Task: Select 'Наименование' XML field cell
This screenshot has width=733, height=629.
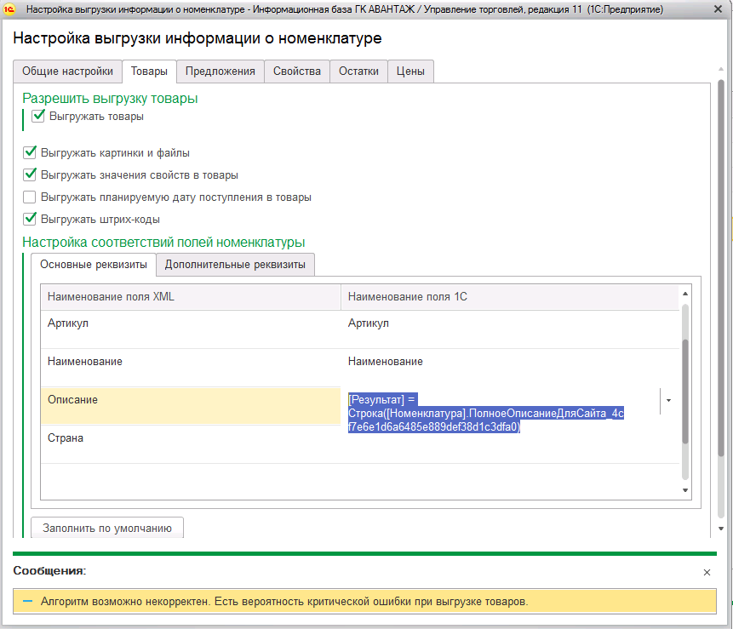Action: point(191,368)
